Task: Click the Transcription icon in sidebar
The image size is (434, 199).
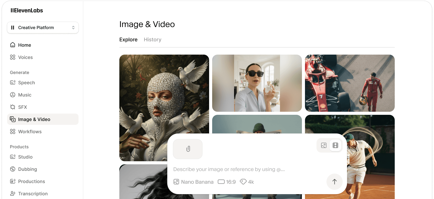Action: [13, 193]
